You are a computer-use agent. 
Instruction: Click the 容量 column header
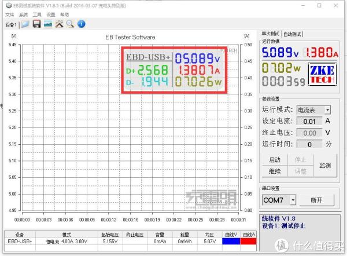(x=160, y=235)
